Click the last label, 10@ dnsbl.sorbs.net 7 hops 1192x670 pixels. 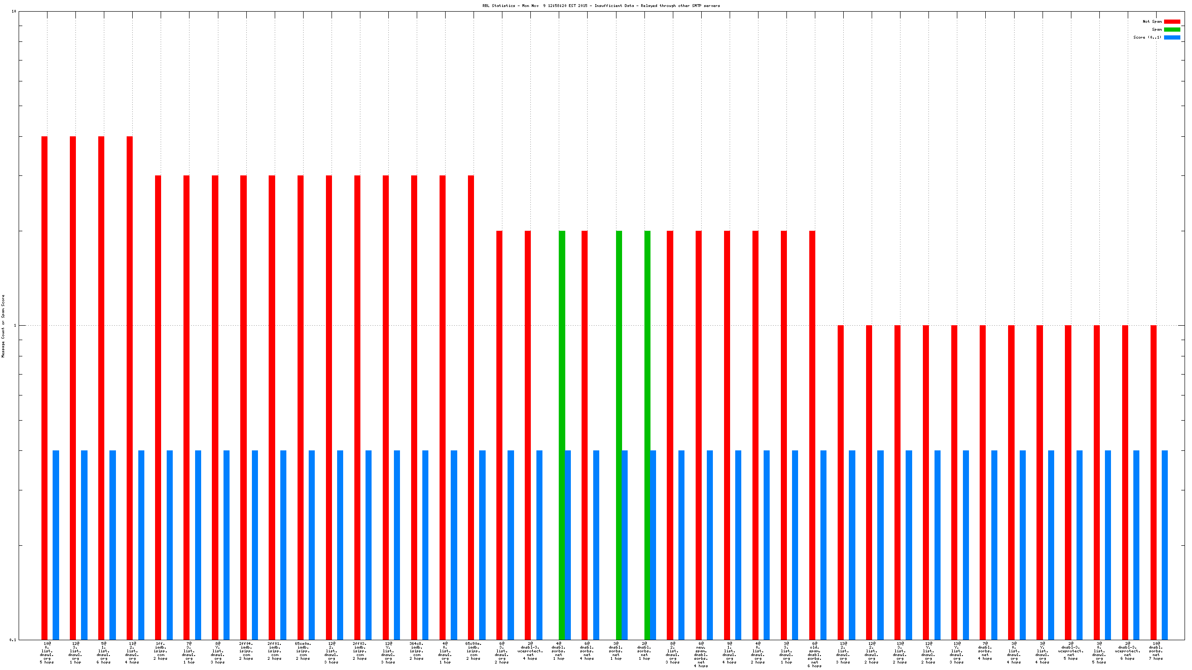1156,650
